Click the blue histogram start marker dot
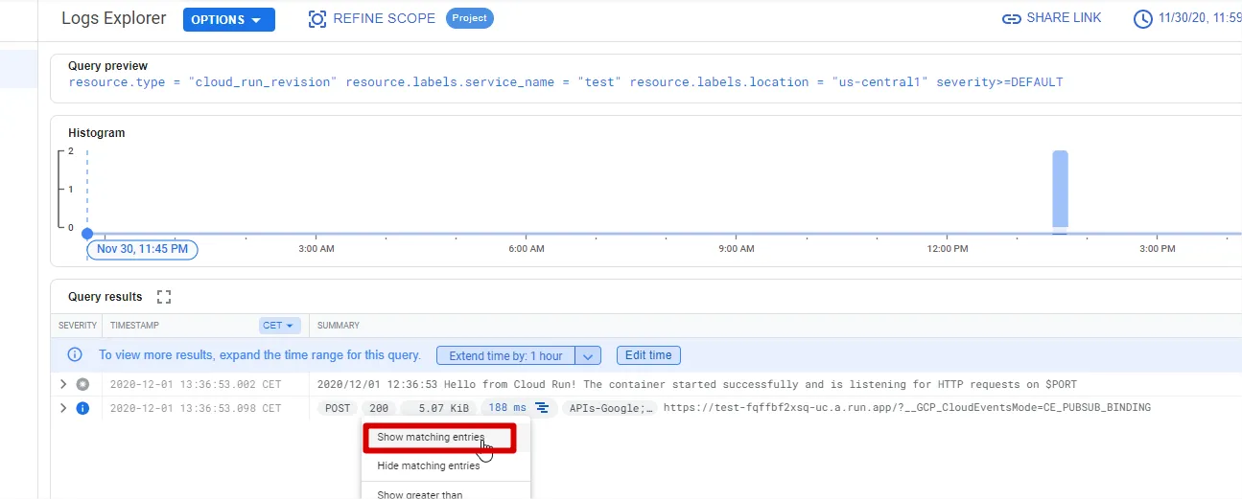The height and width of the screenshot is (499, 1242). click(87, 234)
